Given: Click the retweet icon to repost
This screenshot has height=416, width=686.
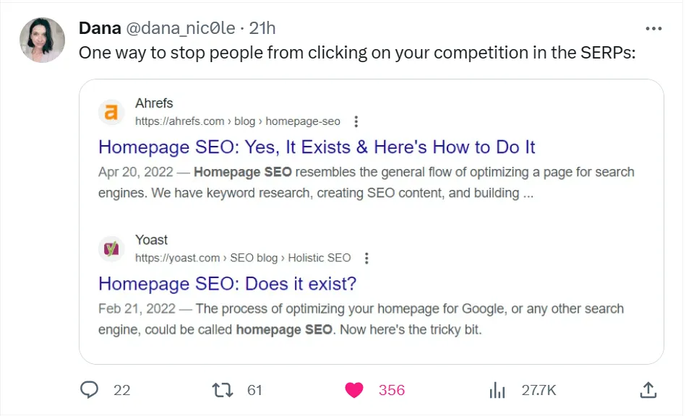Looking at the screenshot, I should [225, 389].
